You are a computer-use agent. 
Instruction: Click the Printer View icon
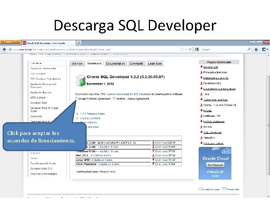point(224,188)
